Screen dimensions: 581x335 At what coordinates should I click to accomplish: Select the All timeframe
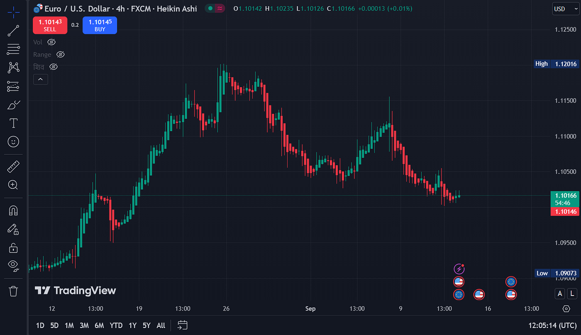coord(161,325)
